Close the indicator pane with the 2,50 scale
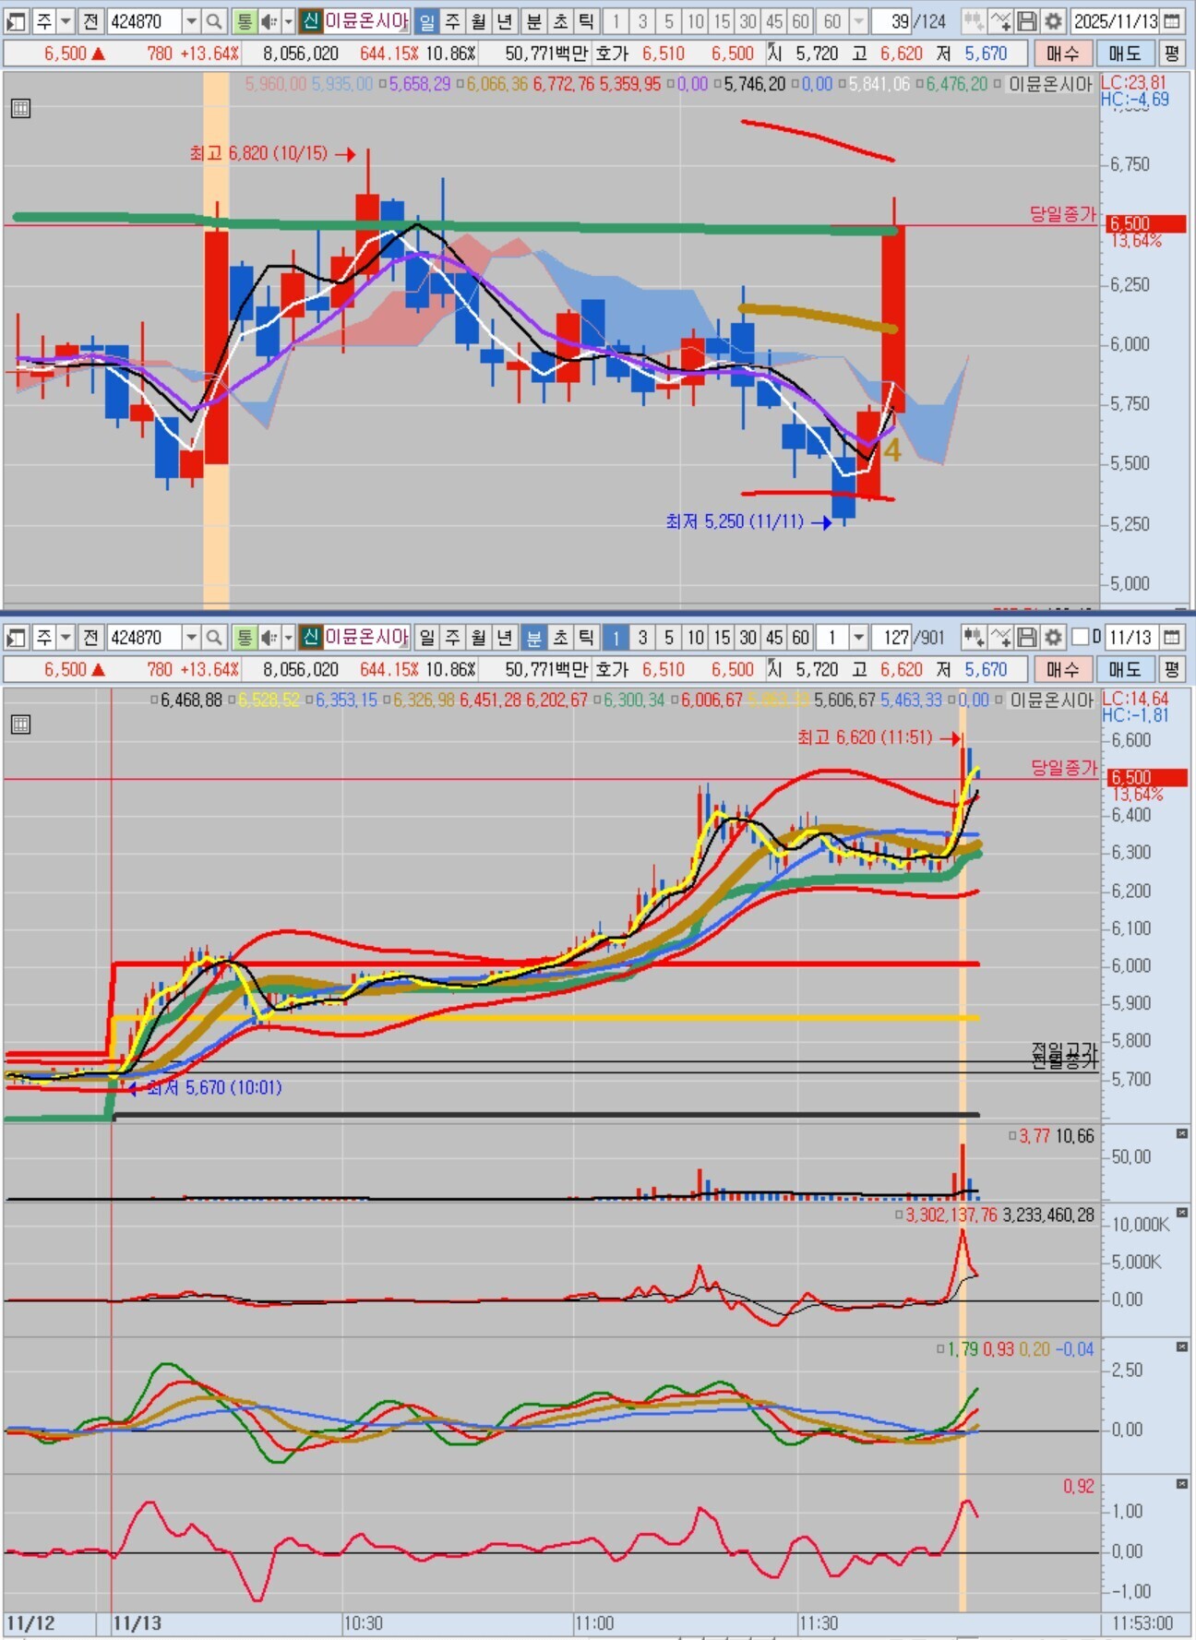The image size is (1196, 1640). tap(1182, 1347)
